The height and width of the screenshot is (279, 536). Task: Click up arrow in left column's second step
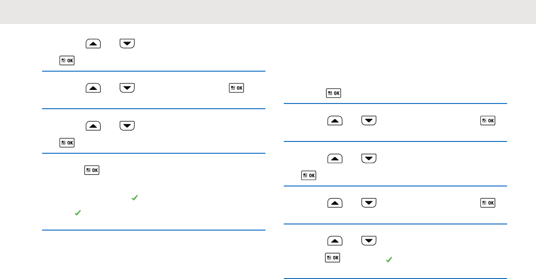(x=94, y=88)
